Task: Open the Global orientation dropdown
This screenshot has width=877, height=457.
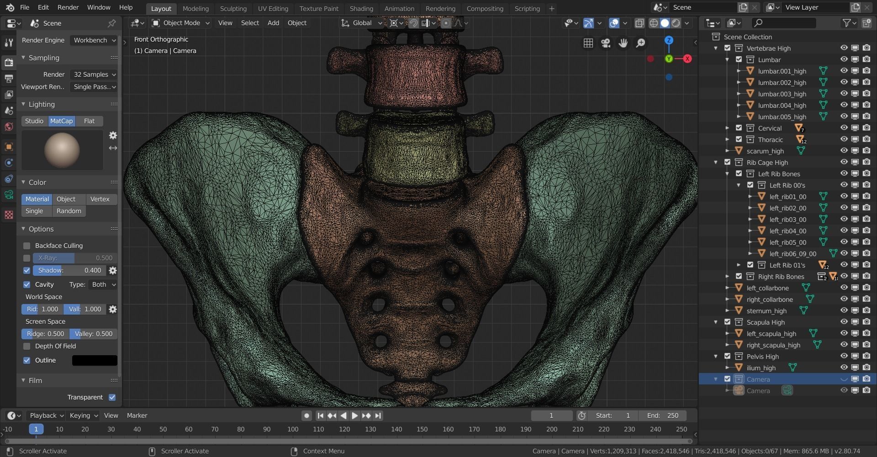Action: coord(361,23)
